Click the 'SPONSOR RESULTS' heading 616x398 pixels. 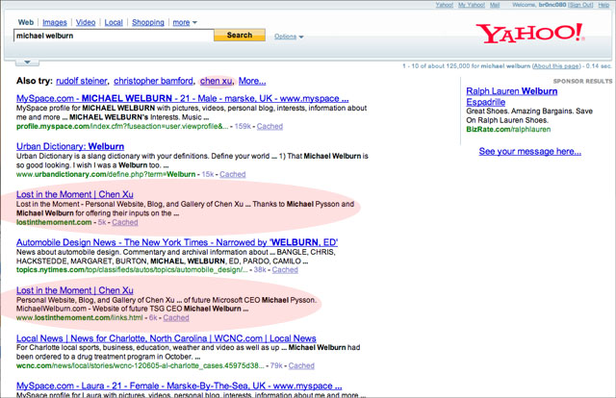pos(582,82)
